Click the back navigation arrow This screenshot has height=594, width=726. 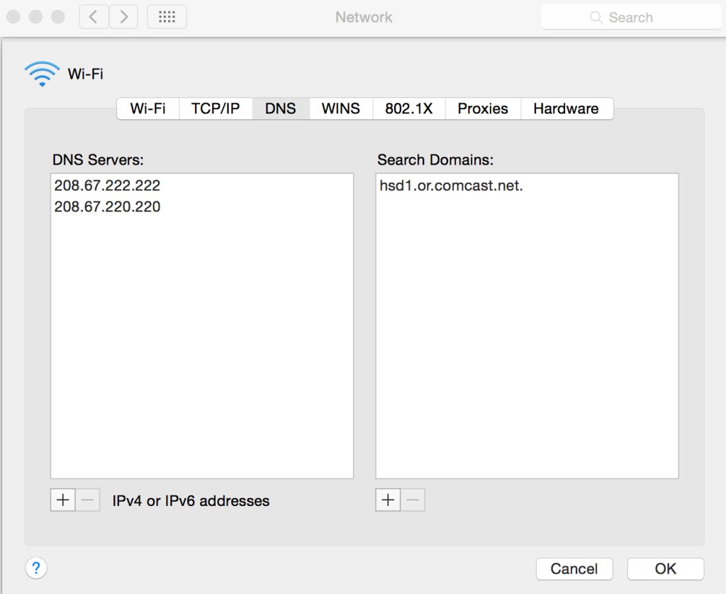93,16
